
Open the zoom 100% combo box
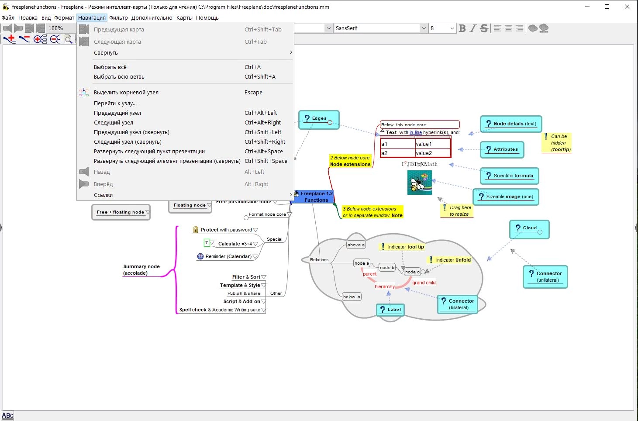pos(61,28)
